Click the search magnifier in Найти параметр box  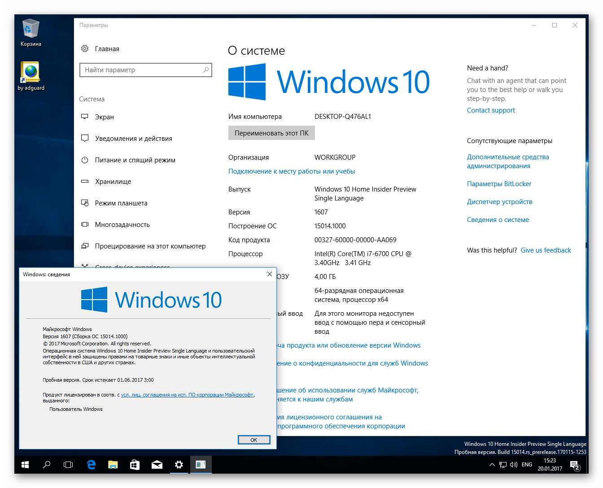coord(206,70)
